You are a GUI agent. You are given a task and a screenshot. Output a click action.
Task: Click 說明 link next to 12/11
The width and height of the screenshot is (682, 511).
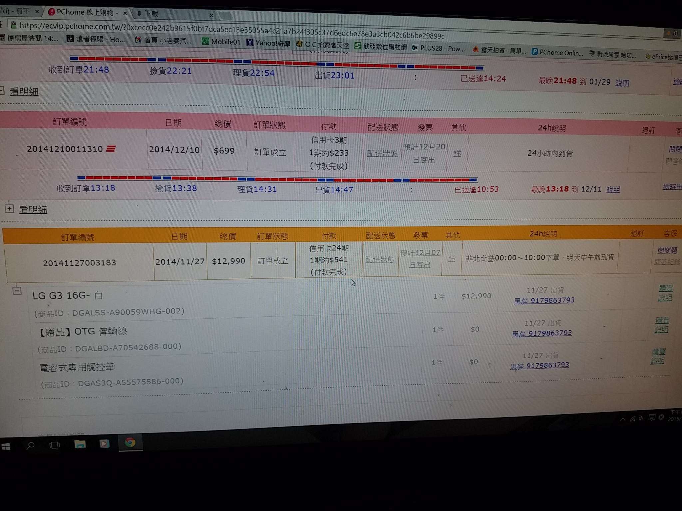(x=613, y=189)
